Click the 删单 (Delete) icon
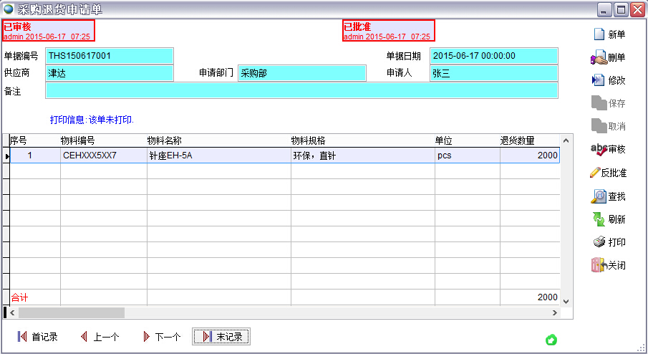Screen dimensions: 648x354 (599, 57)
